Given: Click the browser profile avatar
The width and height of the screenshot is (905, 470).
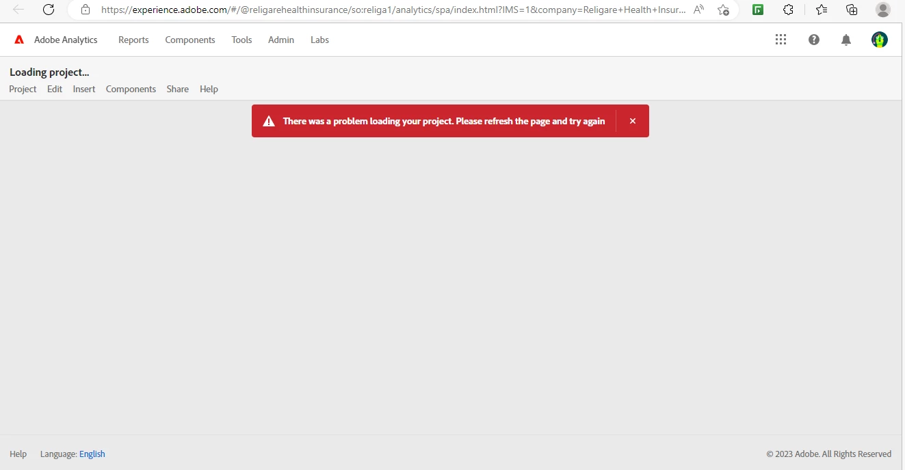Looking at the screenshot, I should point(883,10).
